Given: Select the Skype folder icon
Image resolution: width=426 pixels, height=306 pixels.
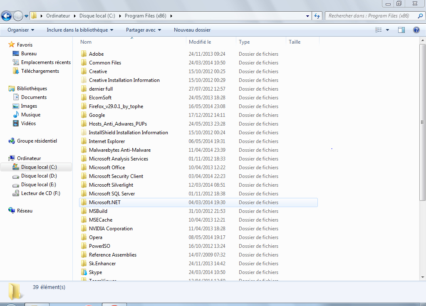Looking at the screenshot, I should [84, 272].
